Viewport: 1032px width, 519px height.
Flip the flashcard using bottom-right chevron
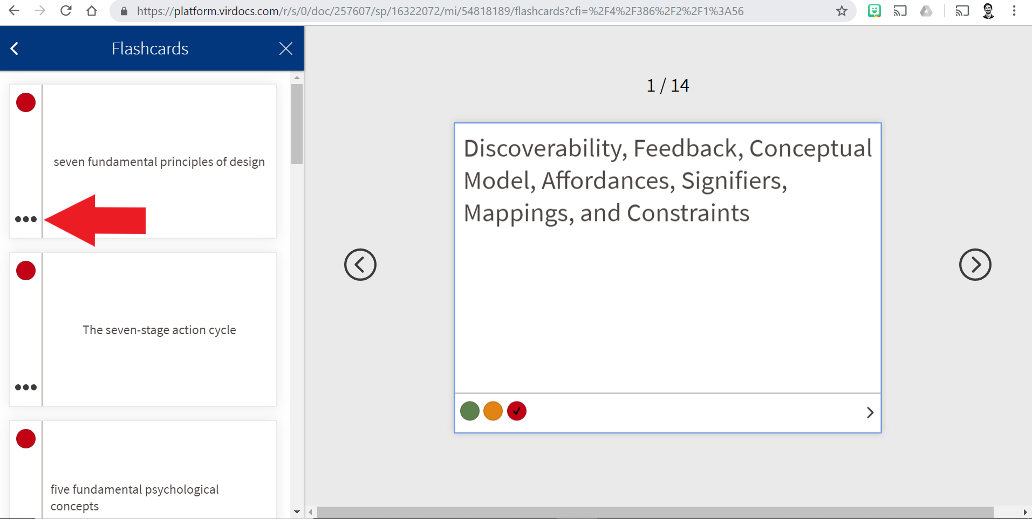[870, 413]
